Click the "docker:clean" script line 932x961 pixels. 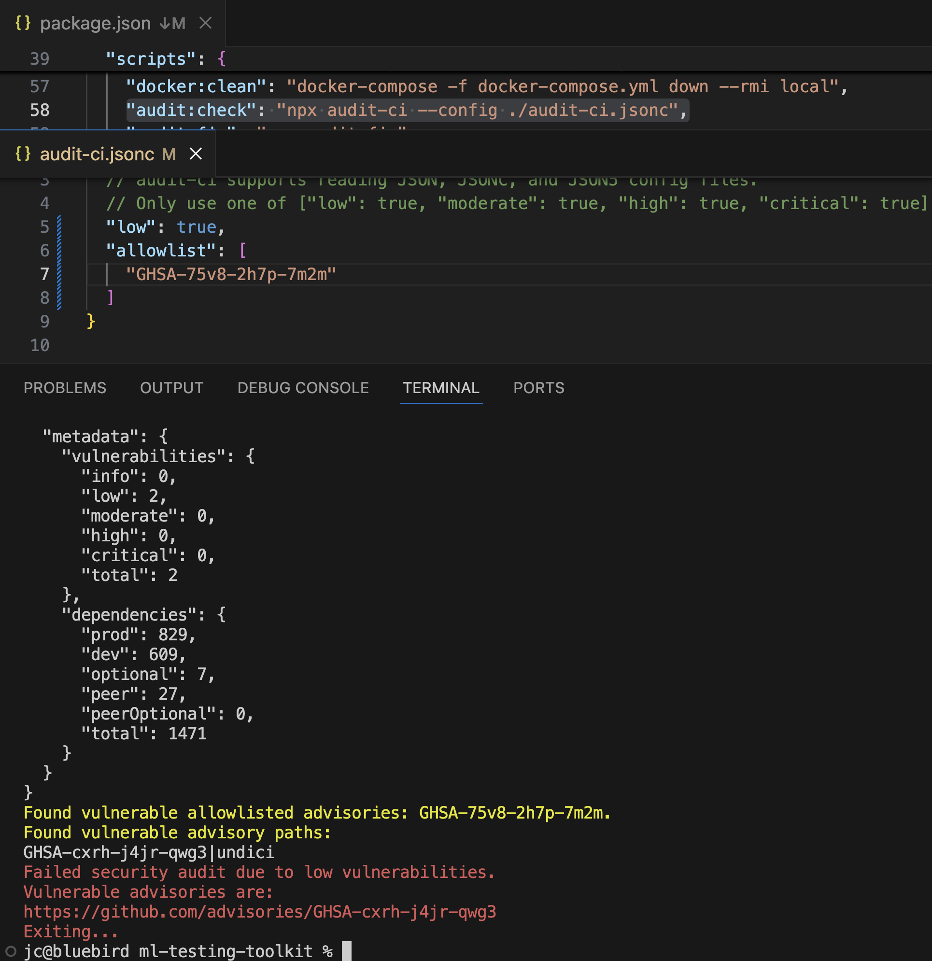(x=486, y=86)
